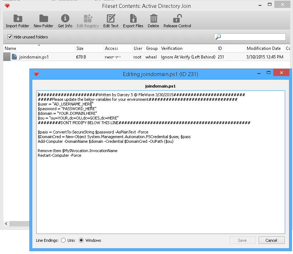This screenshot has height=254, width=293.
Task: Click the Restart-Computer -Force line
Action: tap(60, 155)
